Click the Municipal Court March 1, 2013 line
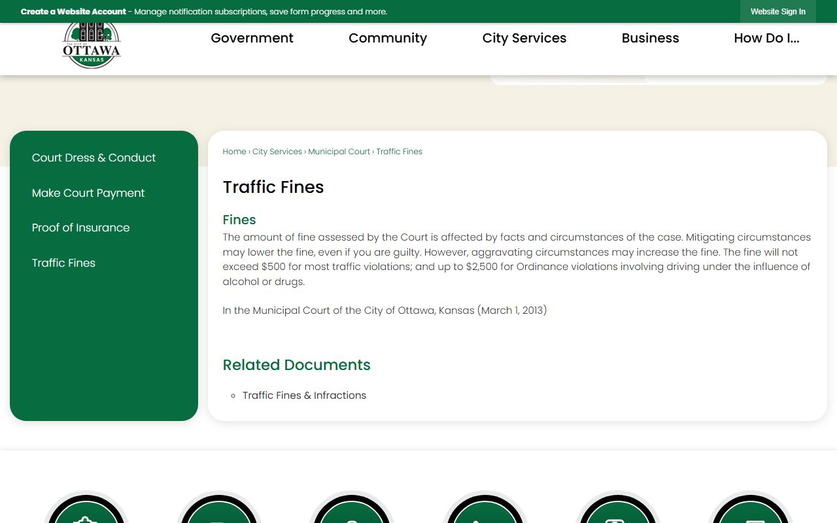Image resolution: width=837 pixels, height=523 pixels. 384,311
